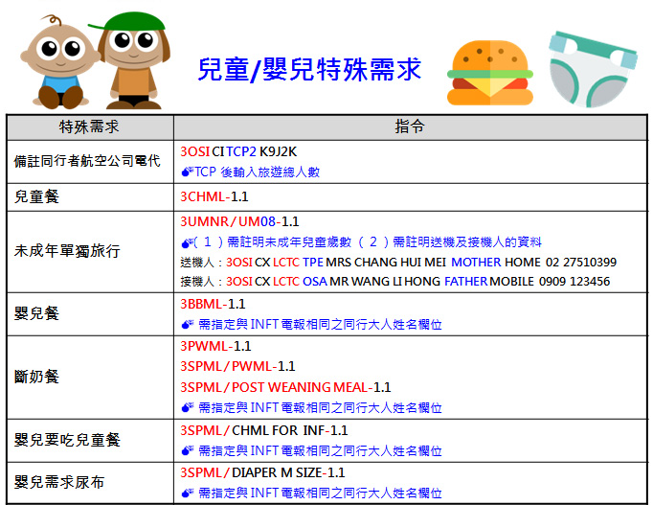Click the bomb bullet in the 嬰兒餐 row
653x505 pixels.
click(x=188, y=324)
